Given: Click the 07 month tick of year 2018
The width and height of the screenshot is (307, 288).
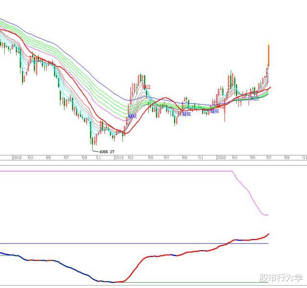Looking at the screenshot, I should (67, 157).
